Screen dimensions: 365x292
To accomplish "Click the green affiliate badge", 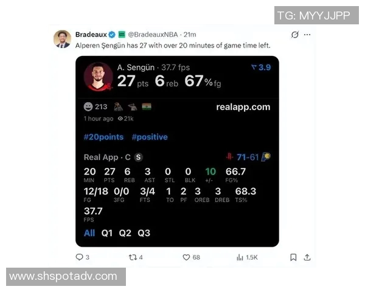I will (122, 35).
